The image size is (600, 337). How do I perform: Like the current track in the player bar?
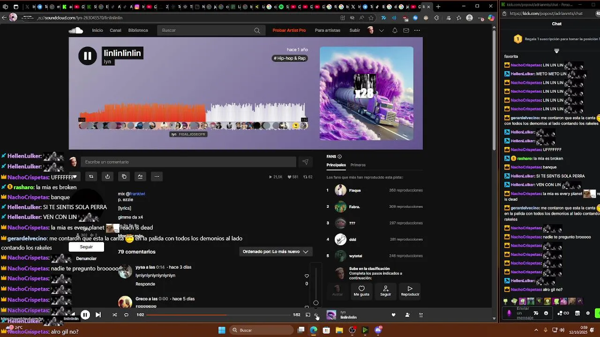[x=394, y=315]
